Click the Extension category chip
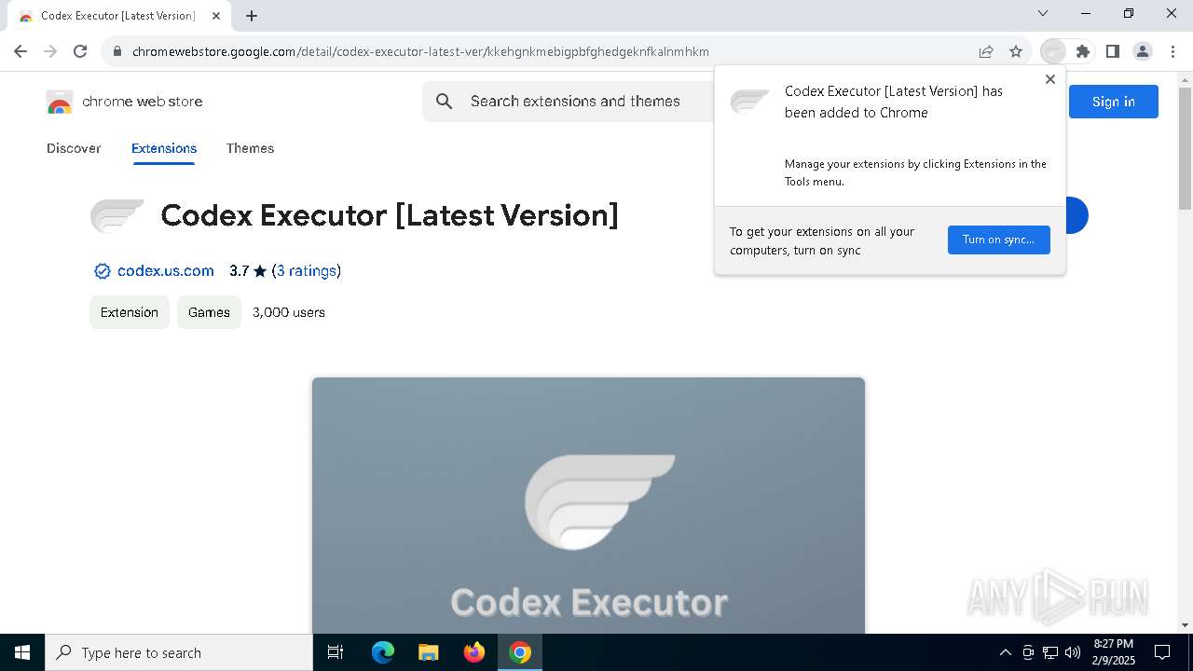The height and width of the screenshot is (671, 1193). [x=130, y=312]
